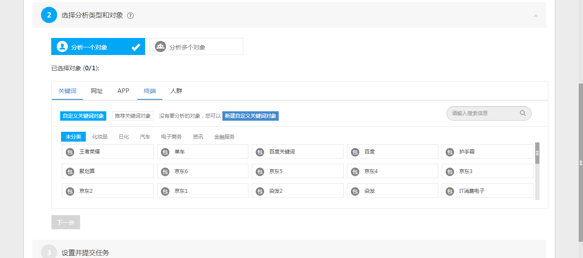This screenshot has height=258, width=583.
Task: Click the keyword list scrollbar handle
Action: [x=537, y=153]
